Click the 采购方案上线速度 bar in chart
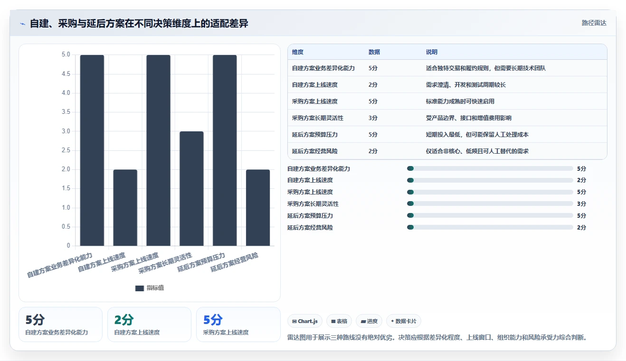 click(x=158, y=150)
